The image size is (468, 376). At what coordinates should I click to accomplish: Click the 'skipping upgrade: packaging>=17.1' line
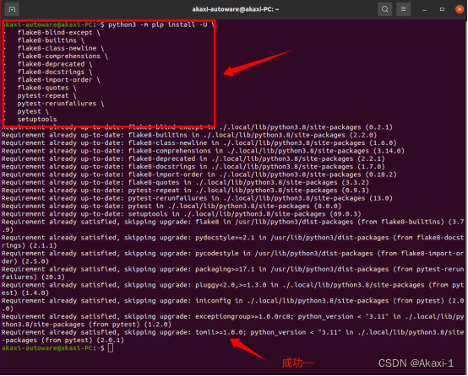click(233, 273)
